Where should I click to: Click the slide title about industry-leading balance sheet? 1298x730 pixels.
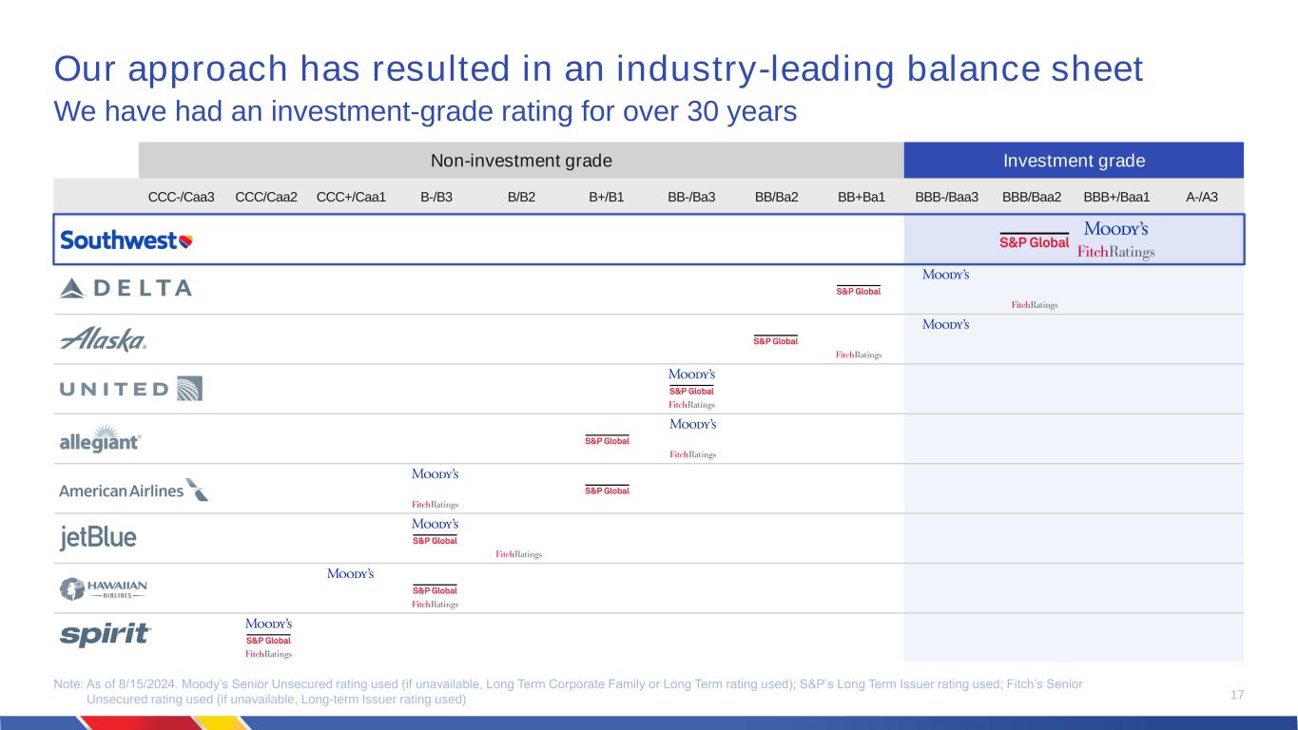click(599, 69)
